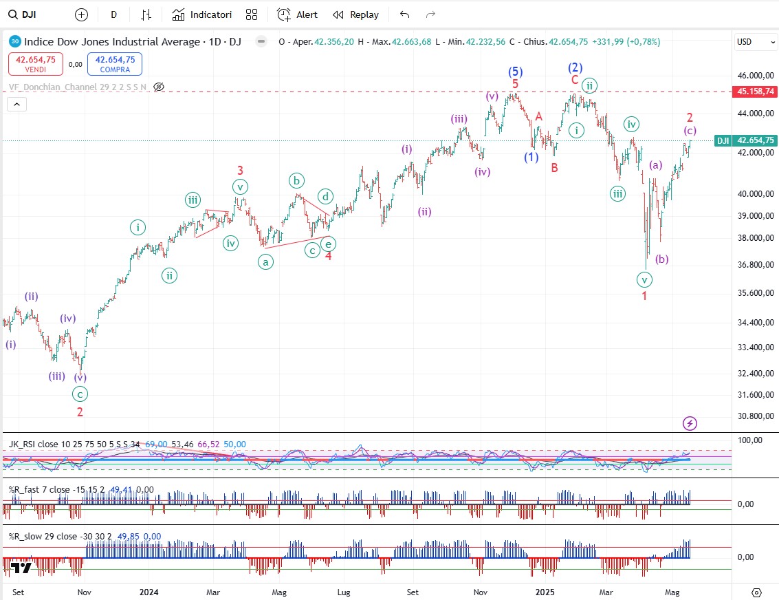Click the VENDI sell button
This screenshot has height=600, width=779.
36,64
